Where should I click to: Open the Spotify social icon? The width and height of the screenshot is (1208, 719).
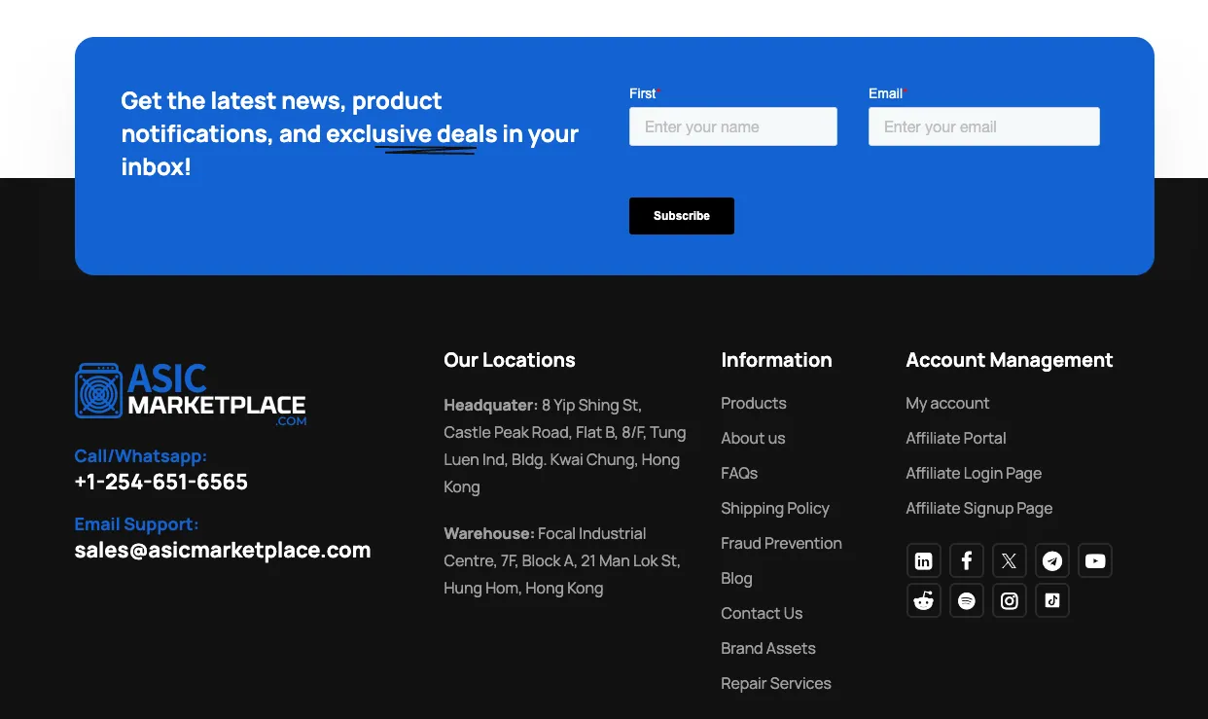967,600
